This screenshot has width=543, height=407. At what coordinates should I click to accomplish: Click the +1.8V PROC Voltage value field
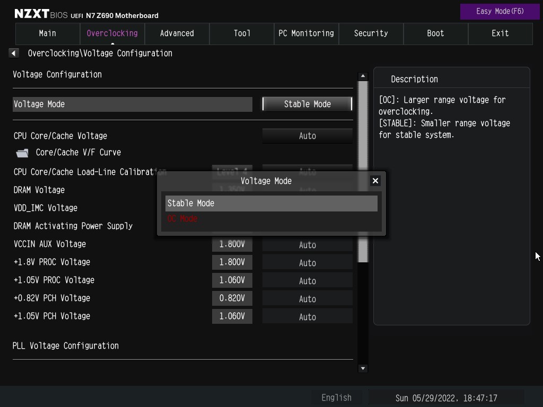tap(232, 262)
